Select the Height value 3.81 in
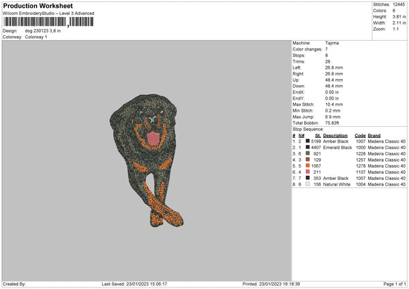This screenshot has width=409, height=289. [x=399, y=16]
